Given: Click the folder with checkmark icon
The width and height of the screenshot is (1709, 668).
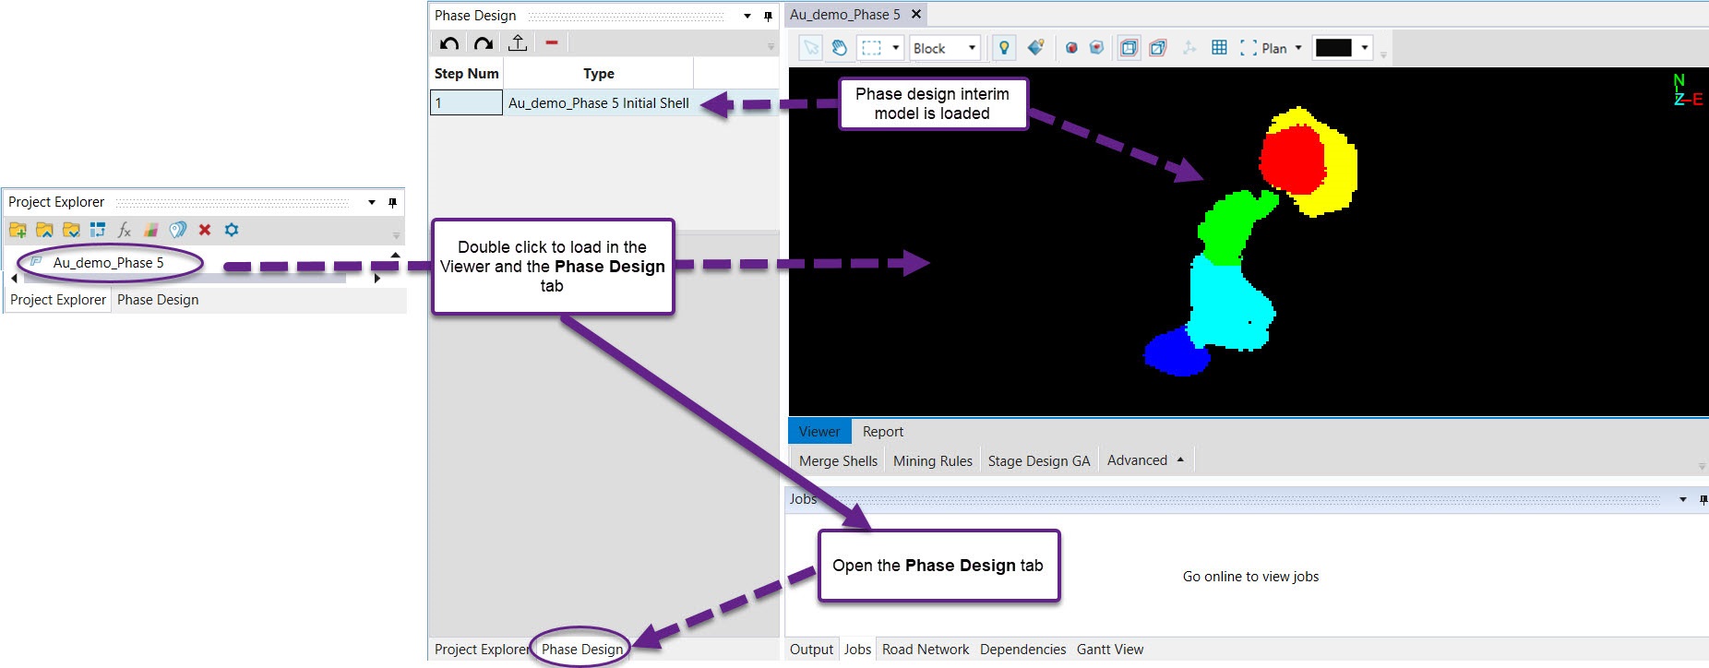Looking at the screenshot, I should (x=71, y=230).
